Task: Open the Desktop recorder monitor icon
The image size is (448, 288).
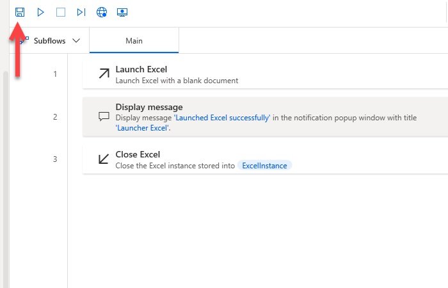Action: (x=122, y=12)
